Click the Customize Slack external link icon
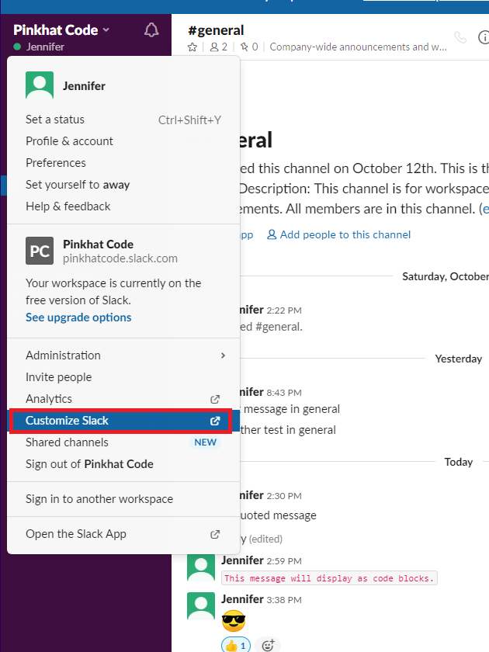Viewport: 489px width, 652px height. [215, 421]
